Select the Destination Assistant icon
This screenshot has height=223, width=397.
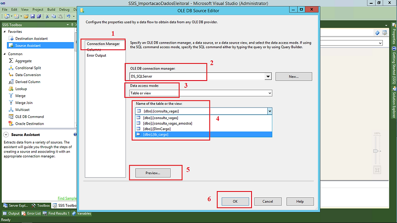11,38
